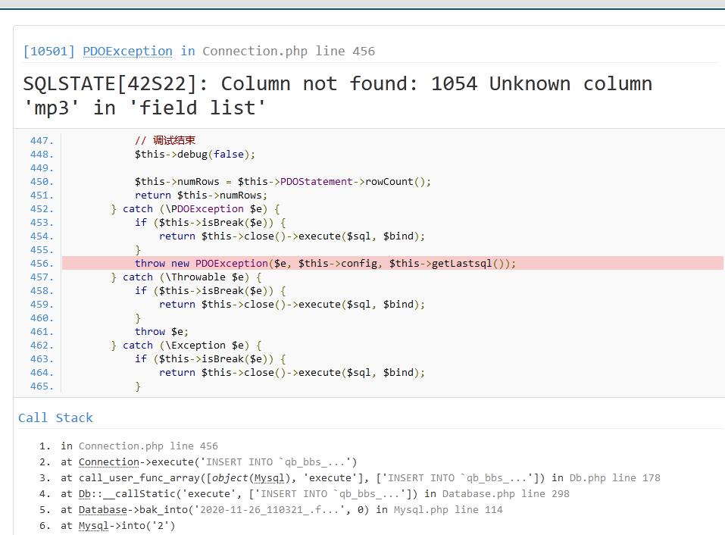Select the highlighted throw new PDOException line
This screenshot has width=725, height=535.
[x=325, y=263]
